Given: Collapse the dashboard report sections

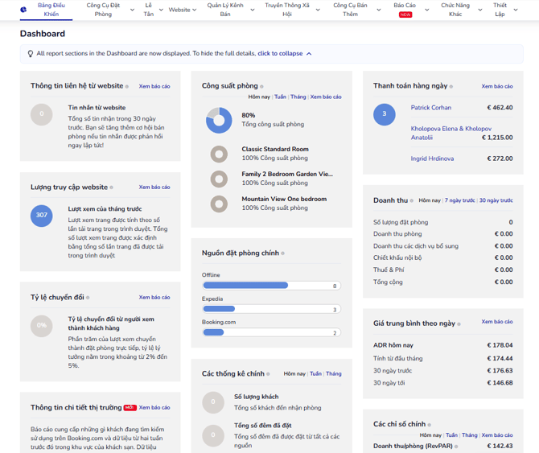Looking at the screenshot, I should (283, 54).
